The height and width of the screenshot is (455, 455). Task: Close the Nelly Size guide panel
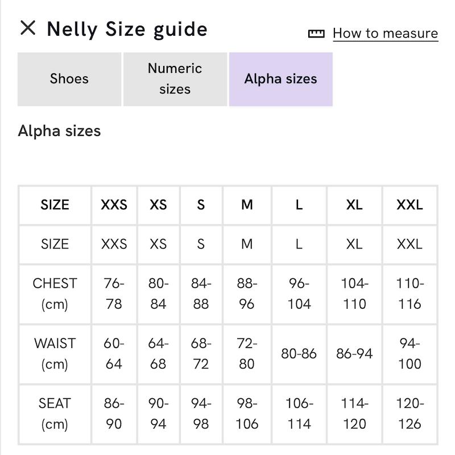28,28
